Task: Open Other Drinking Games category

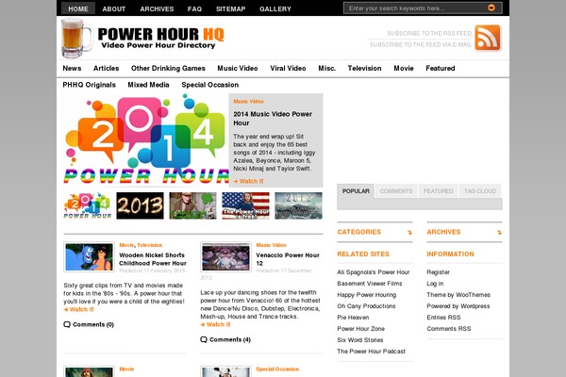Action: [168, 68]
